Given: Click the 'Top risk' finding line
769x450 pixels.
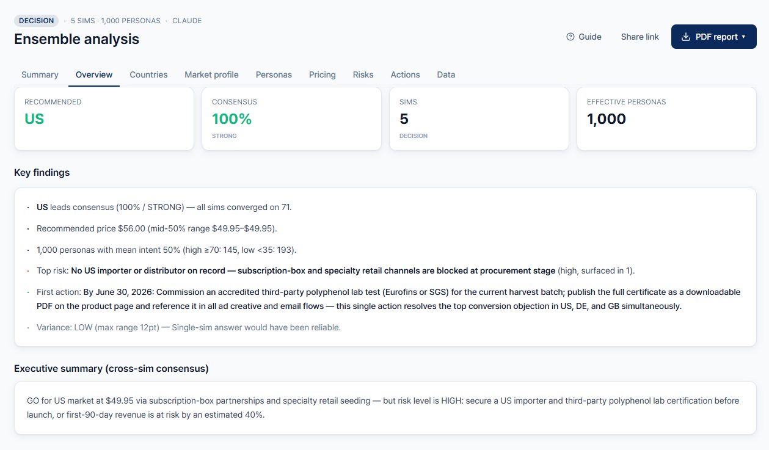Looking at the screenshot, I should click(x=335, y=270).
